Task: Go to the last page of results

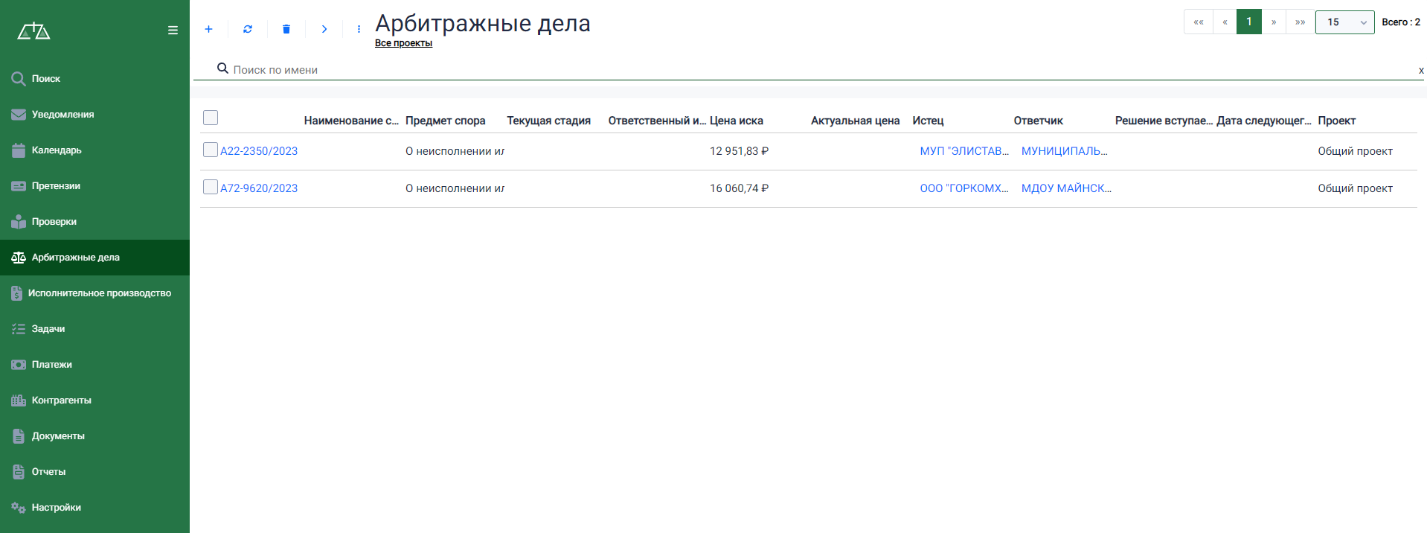Action: pos(1300,22)
